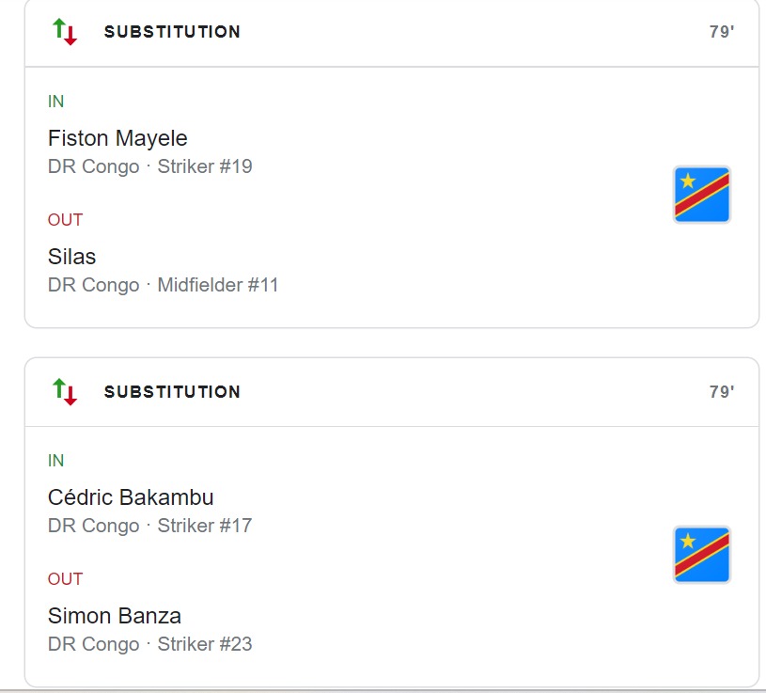Click DR Congo Striker #19 details
766x693 pixels.
point(149,166)
